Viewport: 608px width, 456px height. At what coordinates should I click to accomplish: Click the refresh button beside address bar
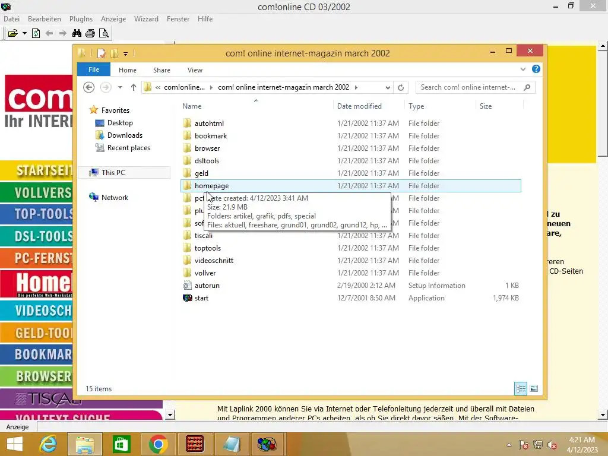coord(401,88)
